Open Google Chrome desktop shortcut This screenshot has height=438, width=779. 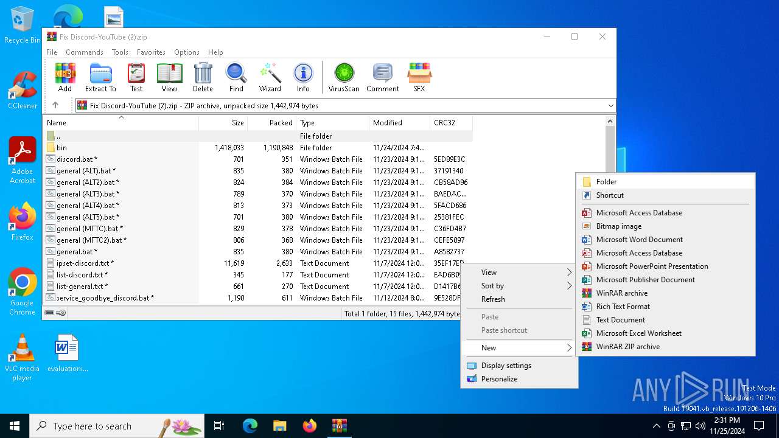coord(23,291)
